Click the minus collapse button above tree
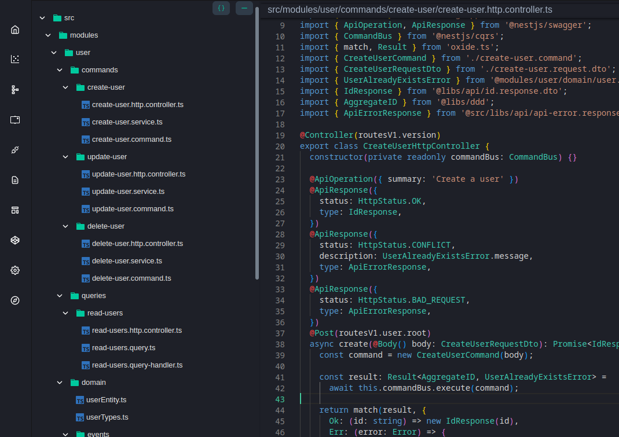This screenshot has height=437, width=619. pos(244,8)
